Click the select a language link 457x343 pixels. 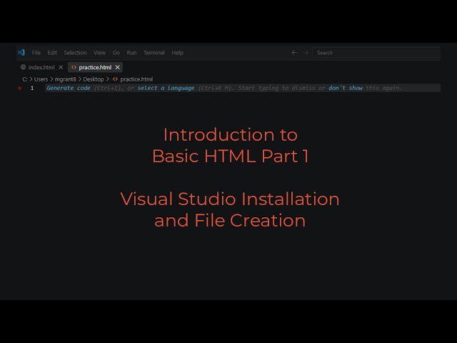[x=166, y=88]
